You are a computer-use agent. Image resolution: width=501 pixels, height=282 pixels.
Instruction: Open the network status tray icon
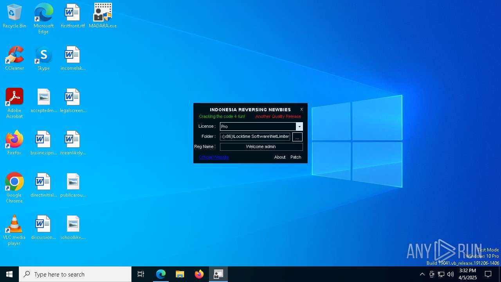[x=441, y=274]
